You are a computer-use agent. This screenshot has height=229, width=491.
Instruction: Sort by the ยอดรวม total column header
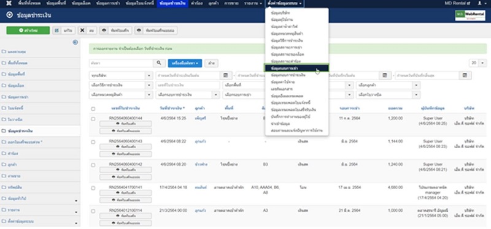(x=395, y=108)
